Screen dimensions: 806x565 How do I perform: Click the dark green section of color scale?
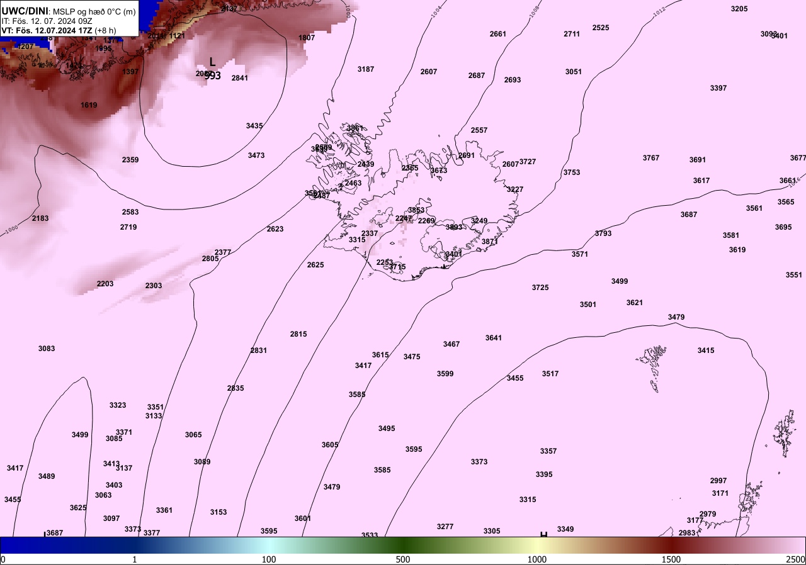tap(403, 545)
